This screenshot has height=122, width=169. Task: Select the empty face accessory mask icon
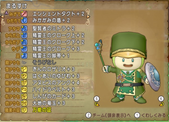[x=24, y=62]
